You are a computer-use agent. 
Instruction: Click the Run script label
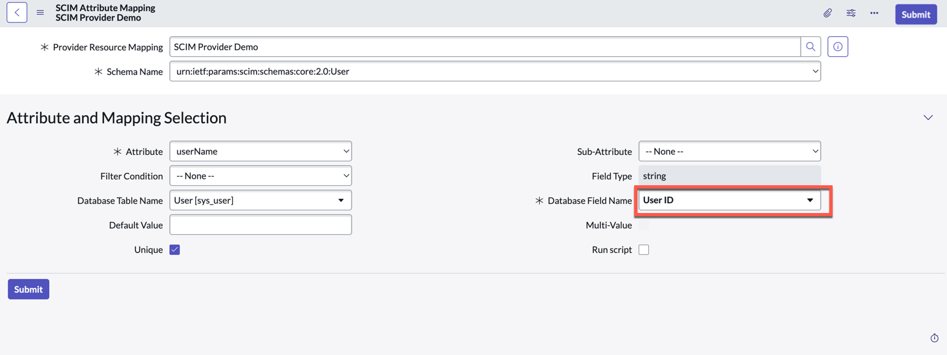click(x=612, y=250)
